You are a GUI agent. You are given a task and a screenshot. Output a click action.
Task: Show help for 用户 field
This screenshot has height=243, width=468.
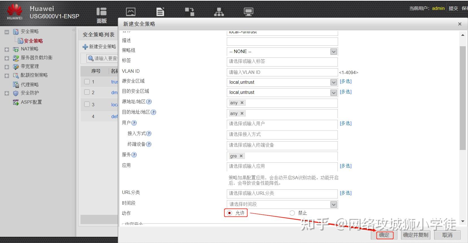coord(134,123)
